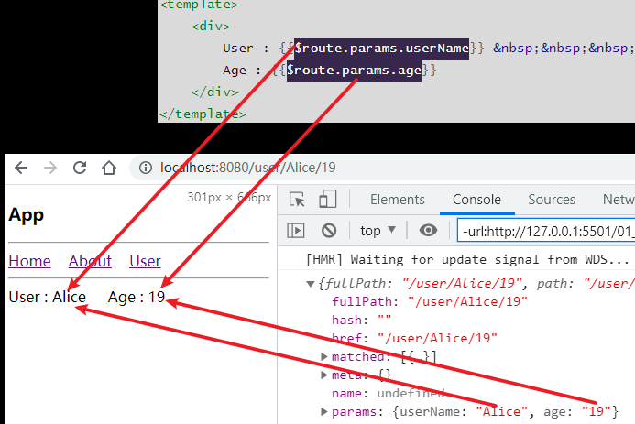Viewport: 635px width, 424px height.
Task: Switch to the Network tab
Action: click(x=619, y=200)
